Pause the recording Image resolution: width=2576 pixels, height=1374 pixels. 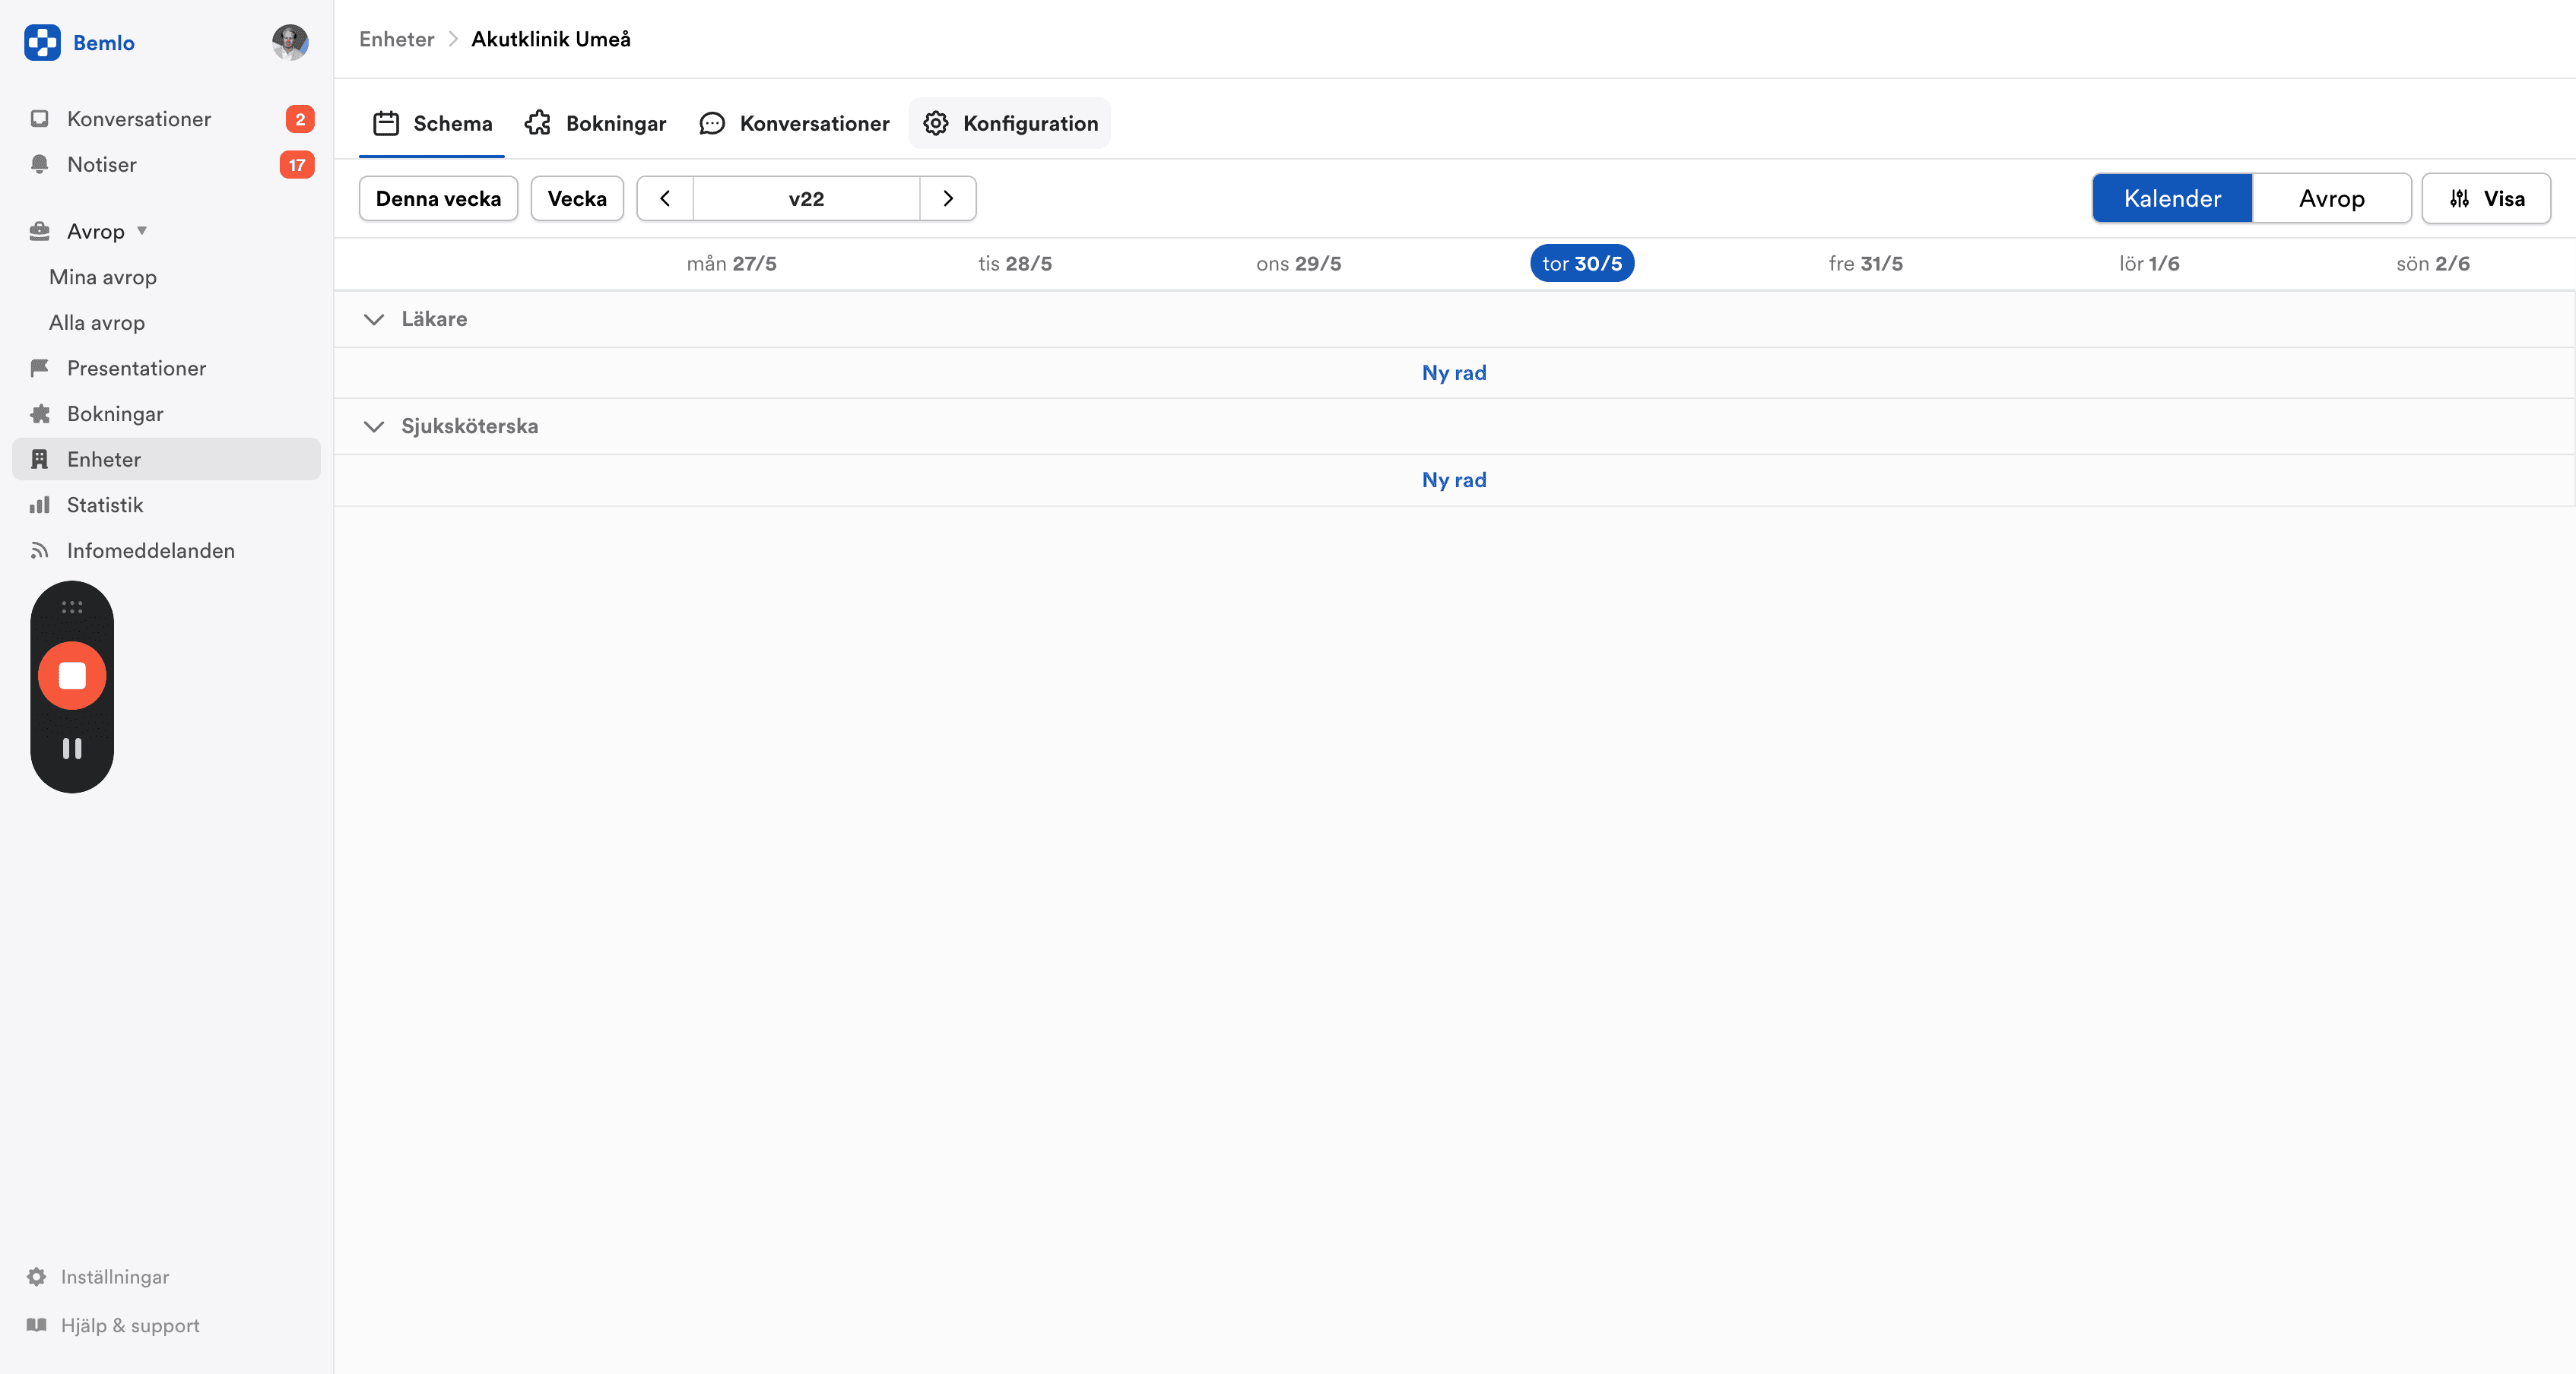(72, 749)
